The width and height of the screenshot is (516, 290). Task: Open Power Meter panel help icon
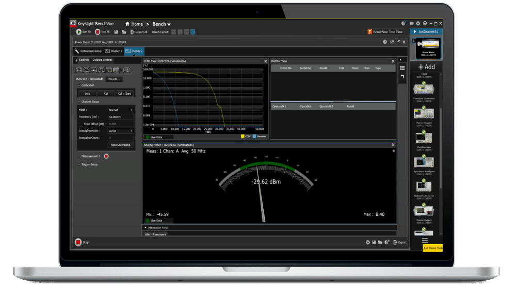pos(385,42)
